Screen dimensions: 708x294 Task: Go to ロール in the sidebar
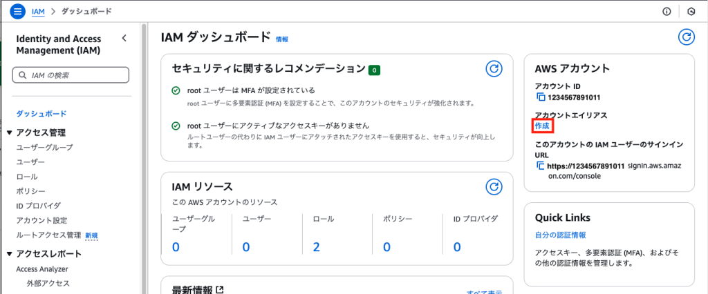27,176
